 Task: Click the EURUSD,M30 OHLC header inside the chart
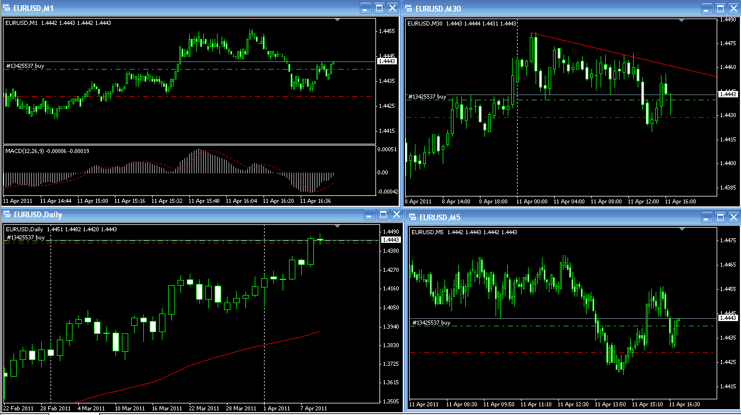tap(462, 23)
